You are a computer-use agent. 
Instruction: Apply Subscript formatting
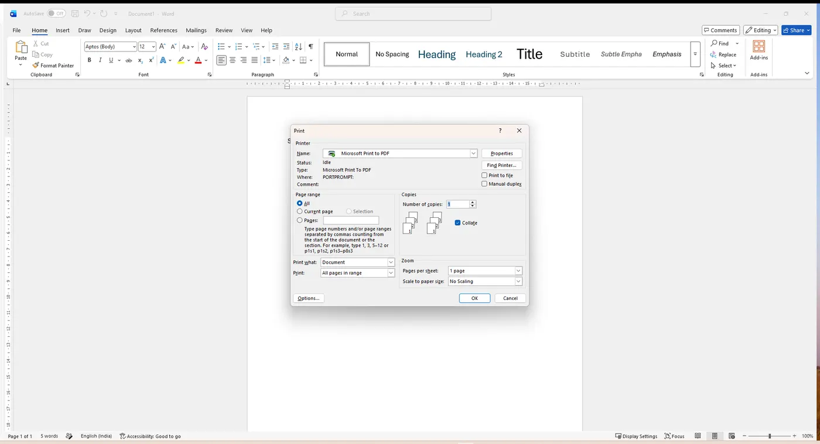[140, 60]
